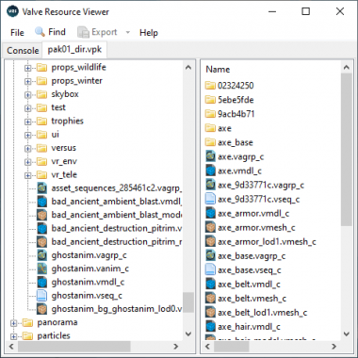This screenshot has height=358, width=358.
Task: Click the file list's scroll down arrow
Action: coord(347,334)
